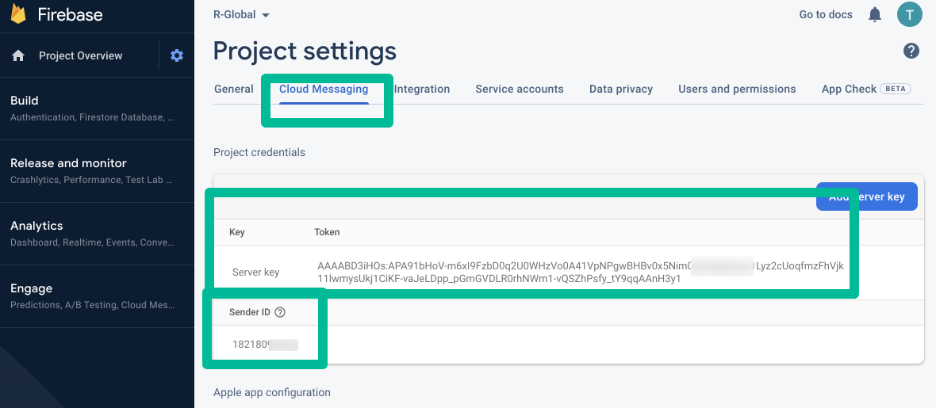This screenshot has width=936, height=408.
Task: Click the Add server key button
Action: pyautogui.click(x=867, y=196)
